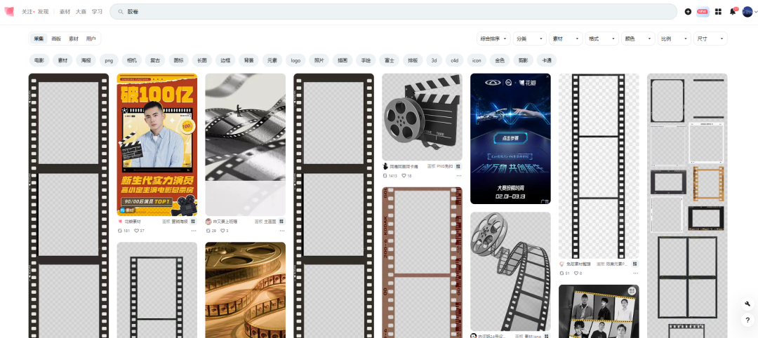Open the four-square apps grid icon
Viewport: 758px width, 338px height.
[x=718, y=12]
